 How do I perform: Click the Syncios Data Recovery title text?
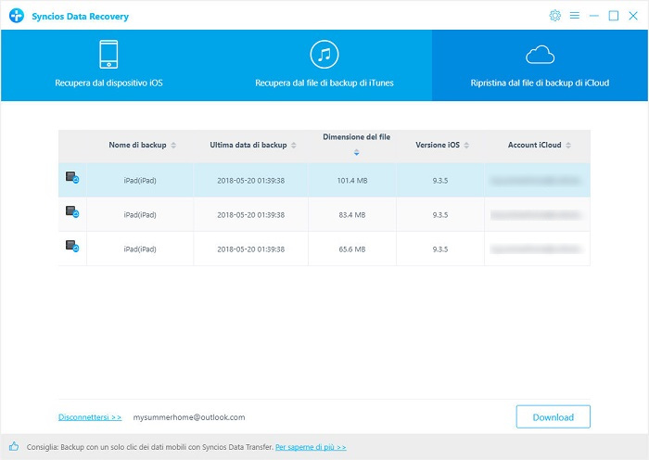pos(81,17)
